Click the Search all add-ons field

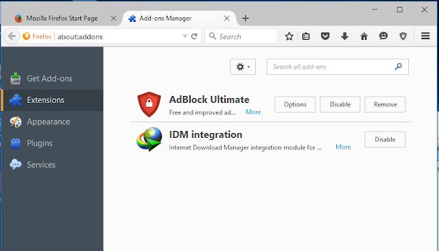(x=337, y=67)
